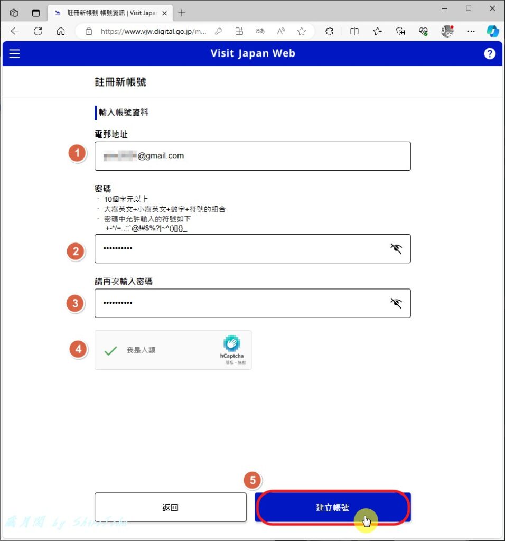Open the Settings and more ellipsis menu
This screenshot has width=505, height=541.
pyautogui.click(x=471, y=31)
